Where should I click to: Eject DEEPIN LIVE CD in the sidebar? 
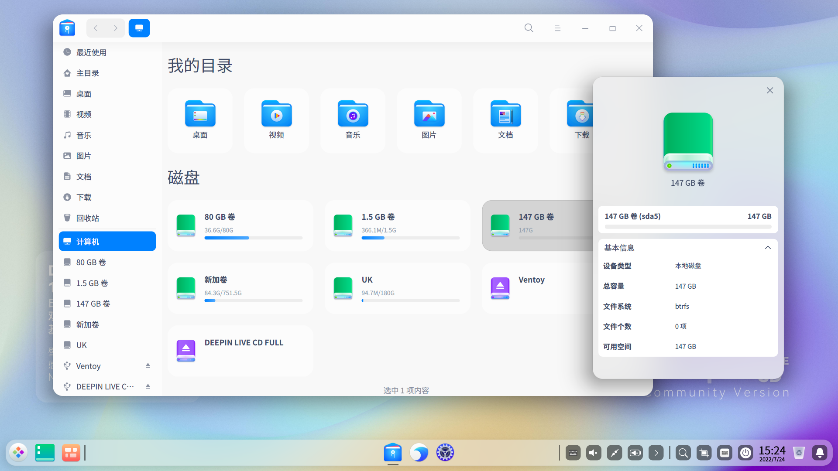148,386
